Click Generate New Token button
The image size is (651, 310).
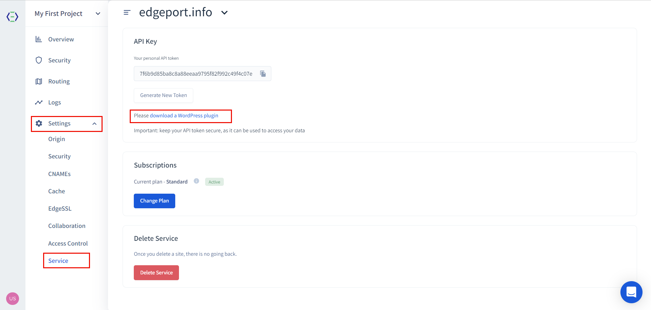[x=163, y=95]
